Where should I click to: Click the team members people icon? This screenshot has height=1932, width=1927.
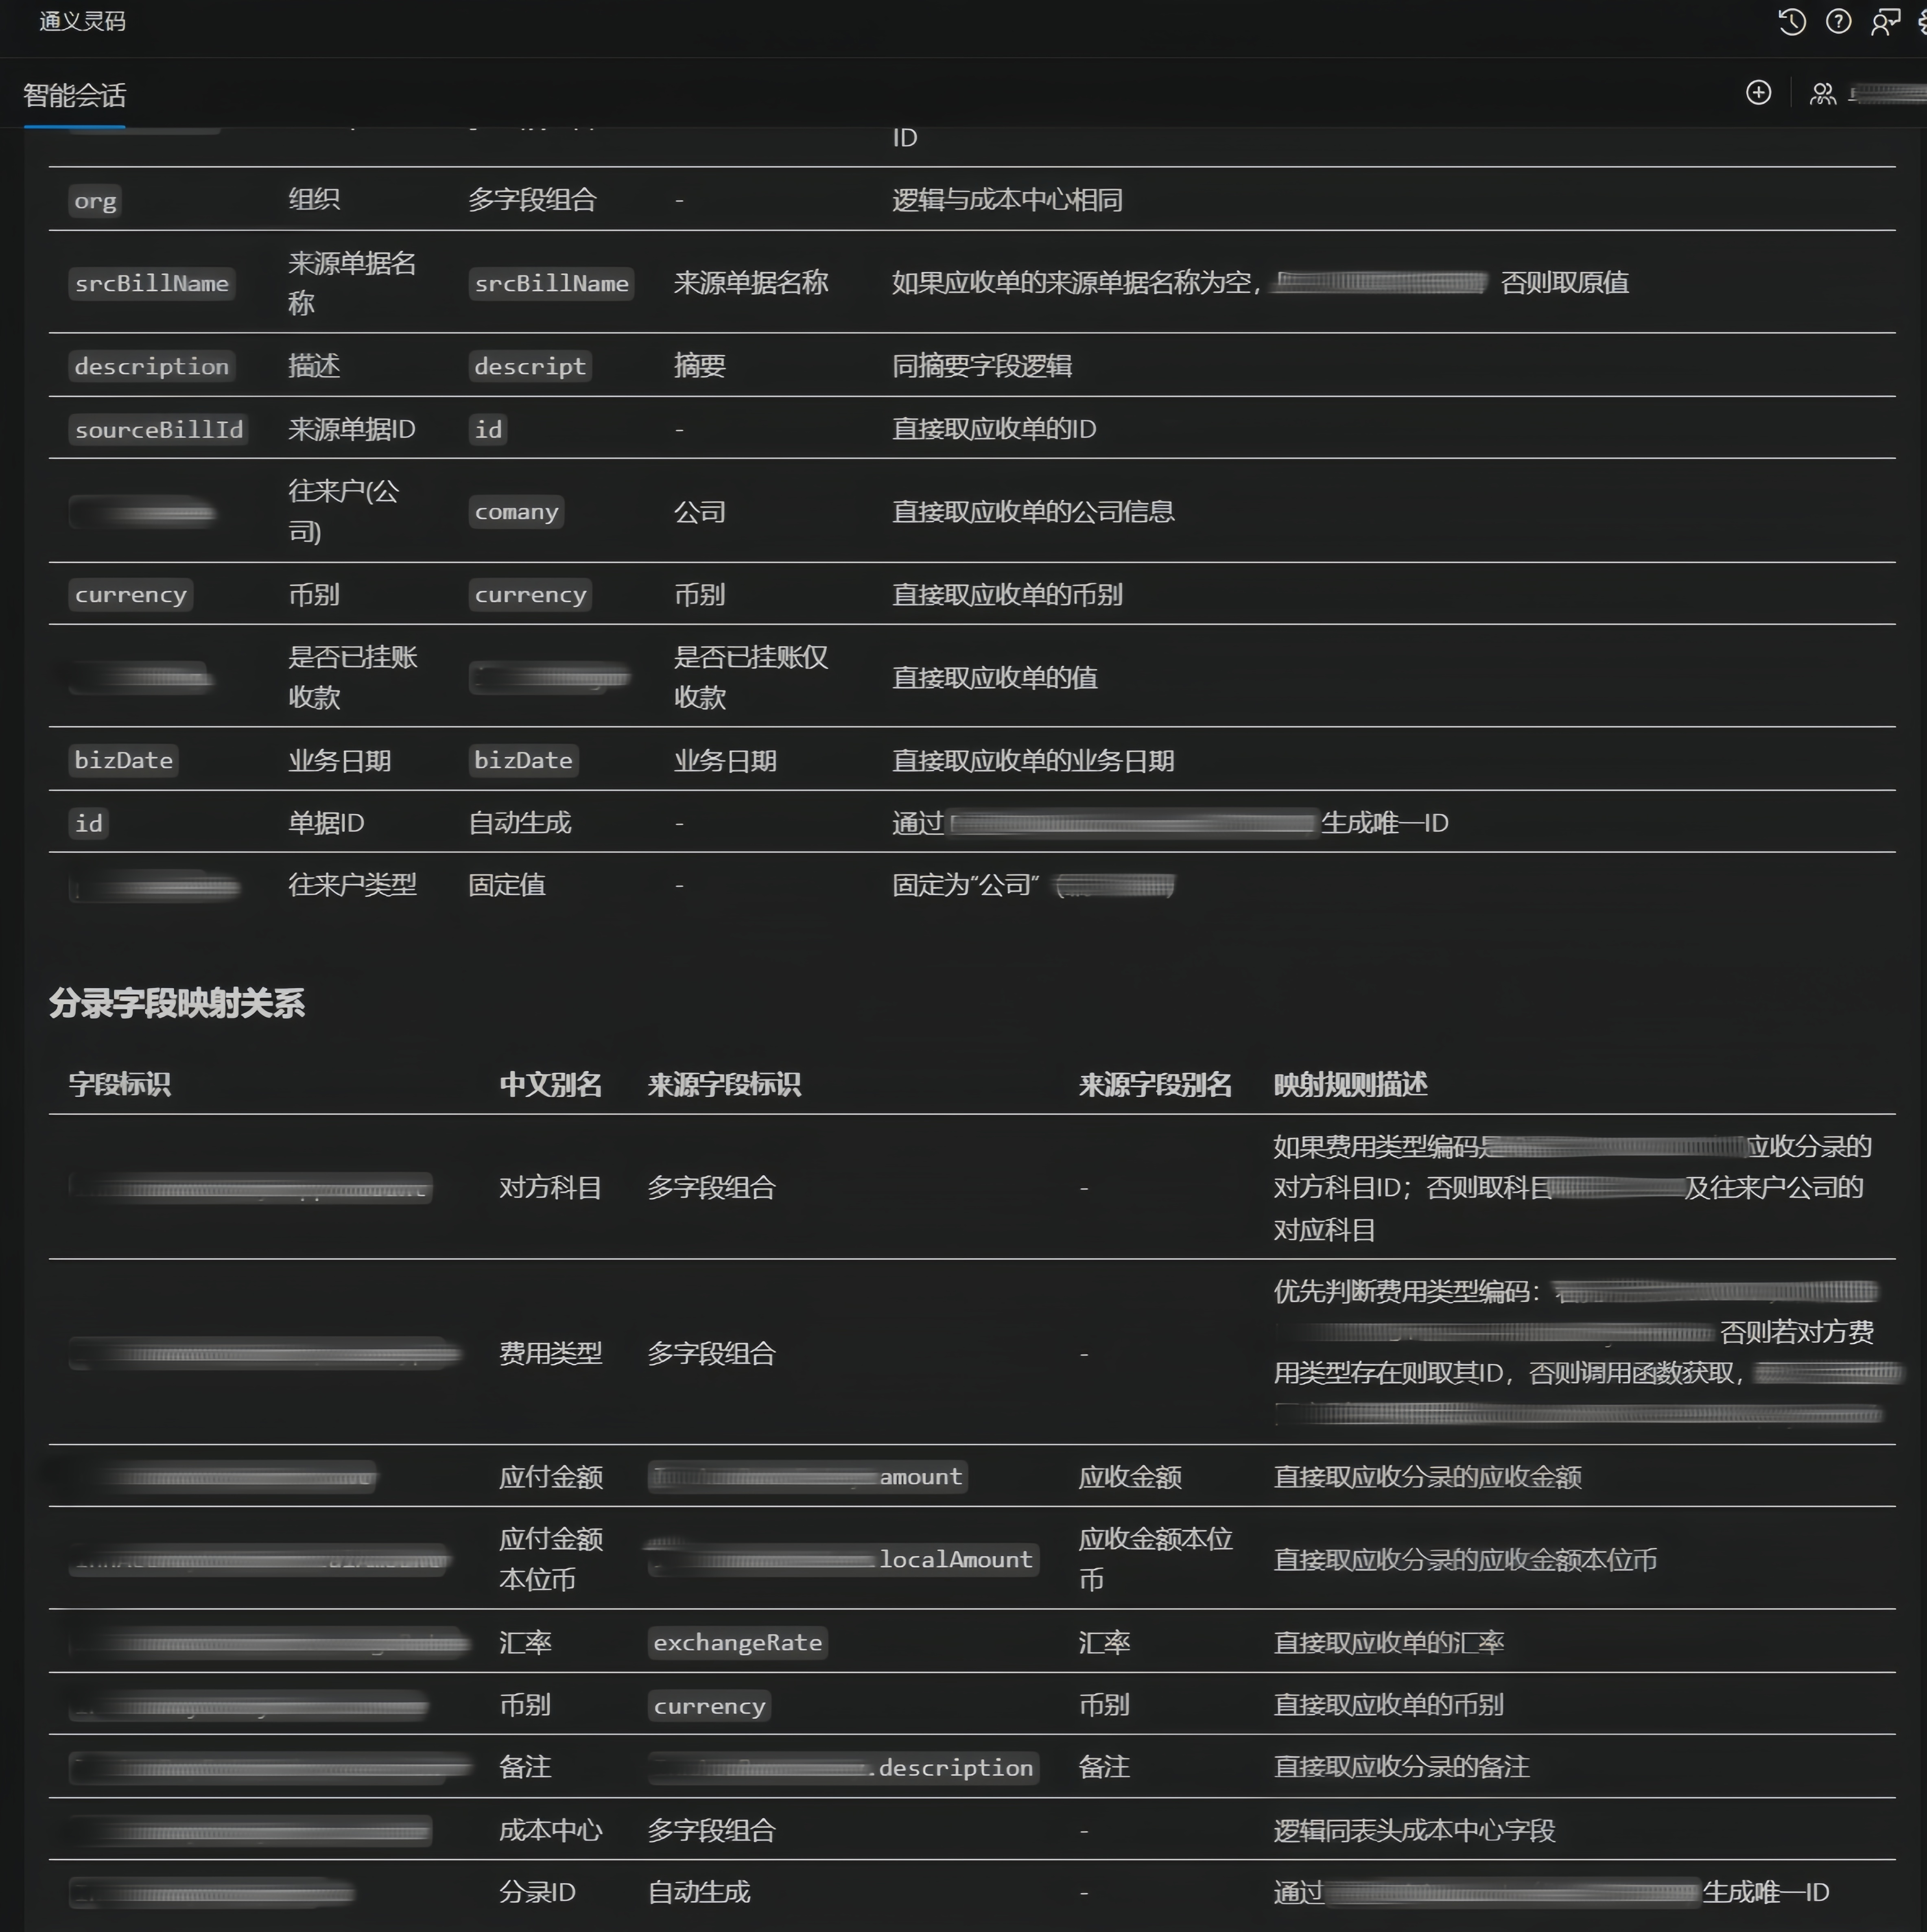point(1823,94)
